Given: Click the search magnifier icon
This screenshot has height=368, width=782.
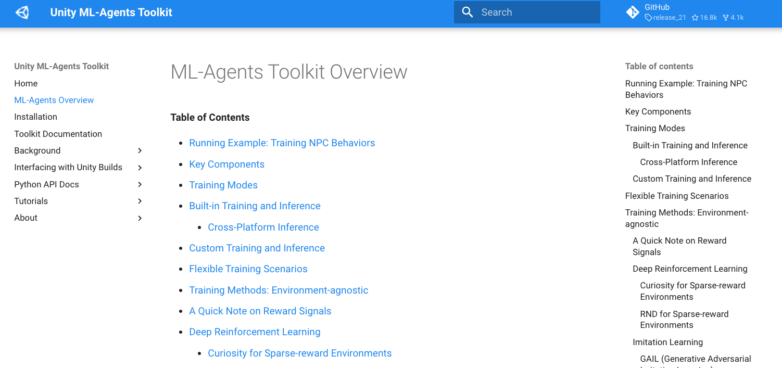Looking at the screenshot, I should (x=468, y=12).
